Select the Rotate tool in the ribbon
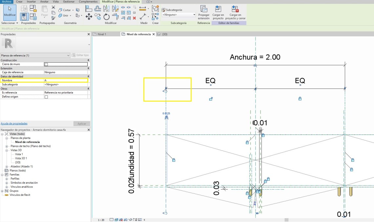The image size is (374, 222). point(107,17)
